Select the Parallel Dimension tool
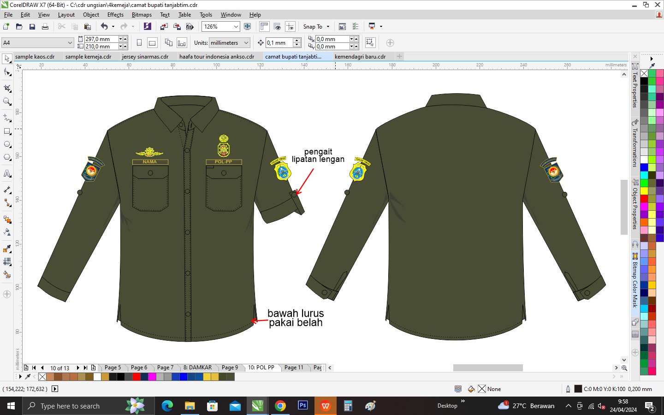This screenshot has width=664, height=415. [7, 190]
